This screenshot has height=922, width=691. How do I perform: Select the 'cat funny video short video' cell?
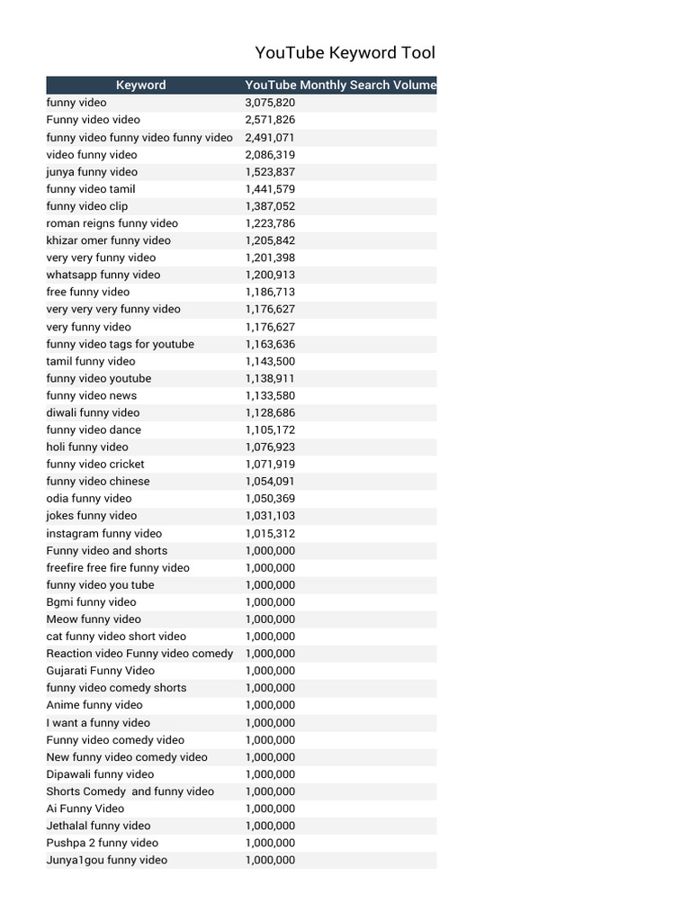point(116,637)
